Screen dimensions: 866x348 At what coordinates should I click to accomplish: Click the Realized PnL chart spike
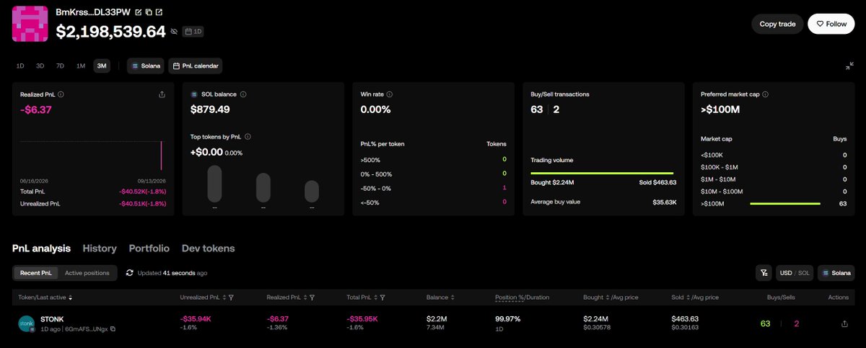(161, 156)
